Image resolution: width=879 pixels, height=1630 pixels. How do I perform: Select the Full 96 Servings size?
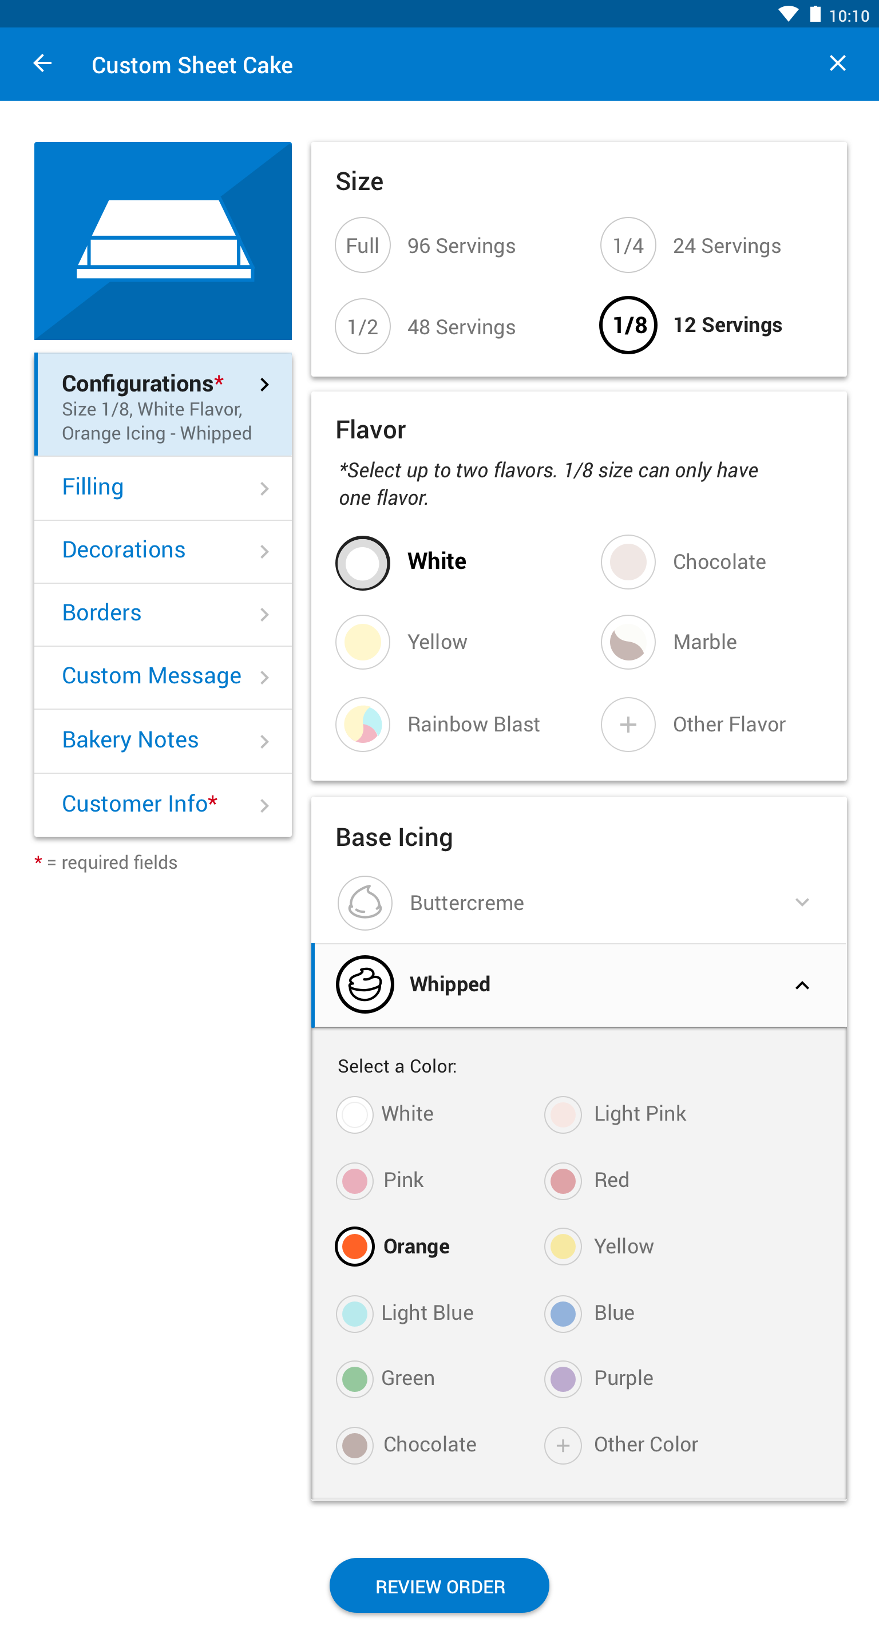click(425, 246)
